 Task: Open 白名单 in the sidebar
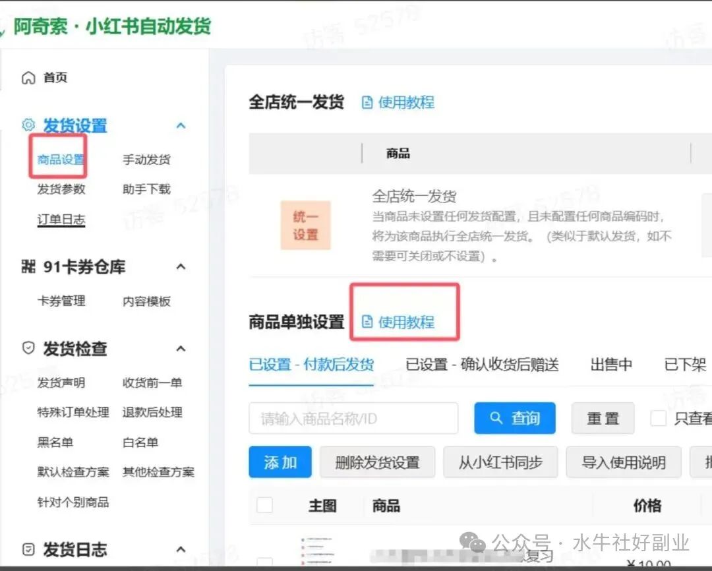click(x=140, y=442)
